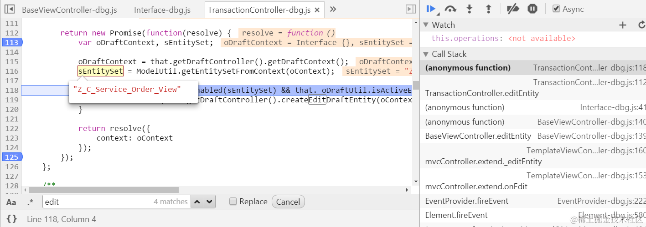Toggle the file navigator sidebar icon
The width and height of the screenshot is (646, 227).
9,9
